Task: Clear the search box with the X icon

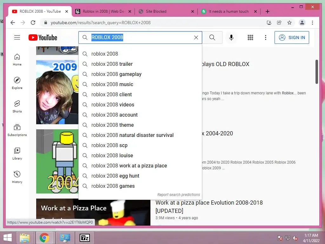Action: [196, 37]
